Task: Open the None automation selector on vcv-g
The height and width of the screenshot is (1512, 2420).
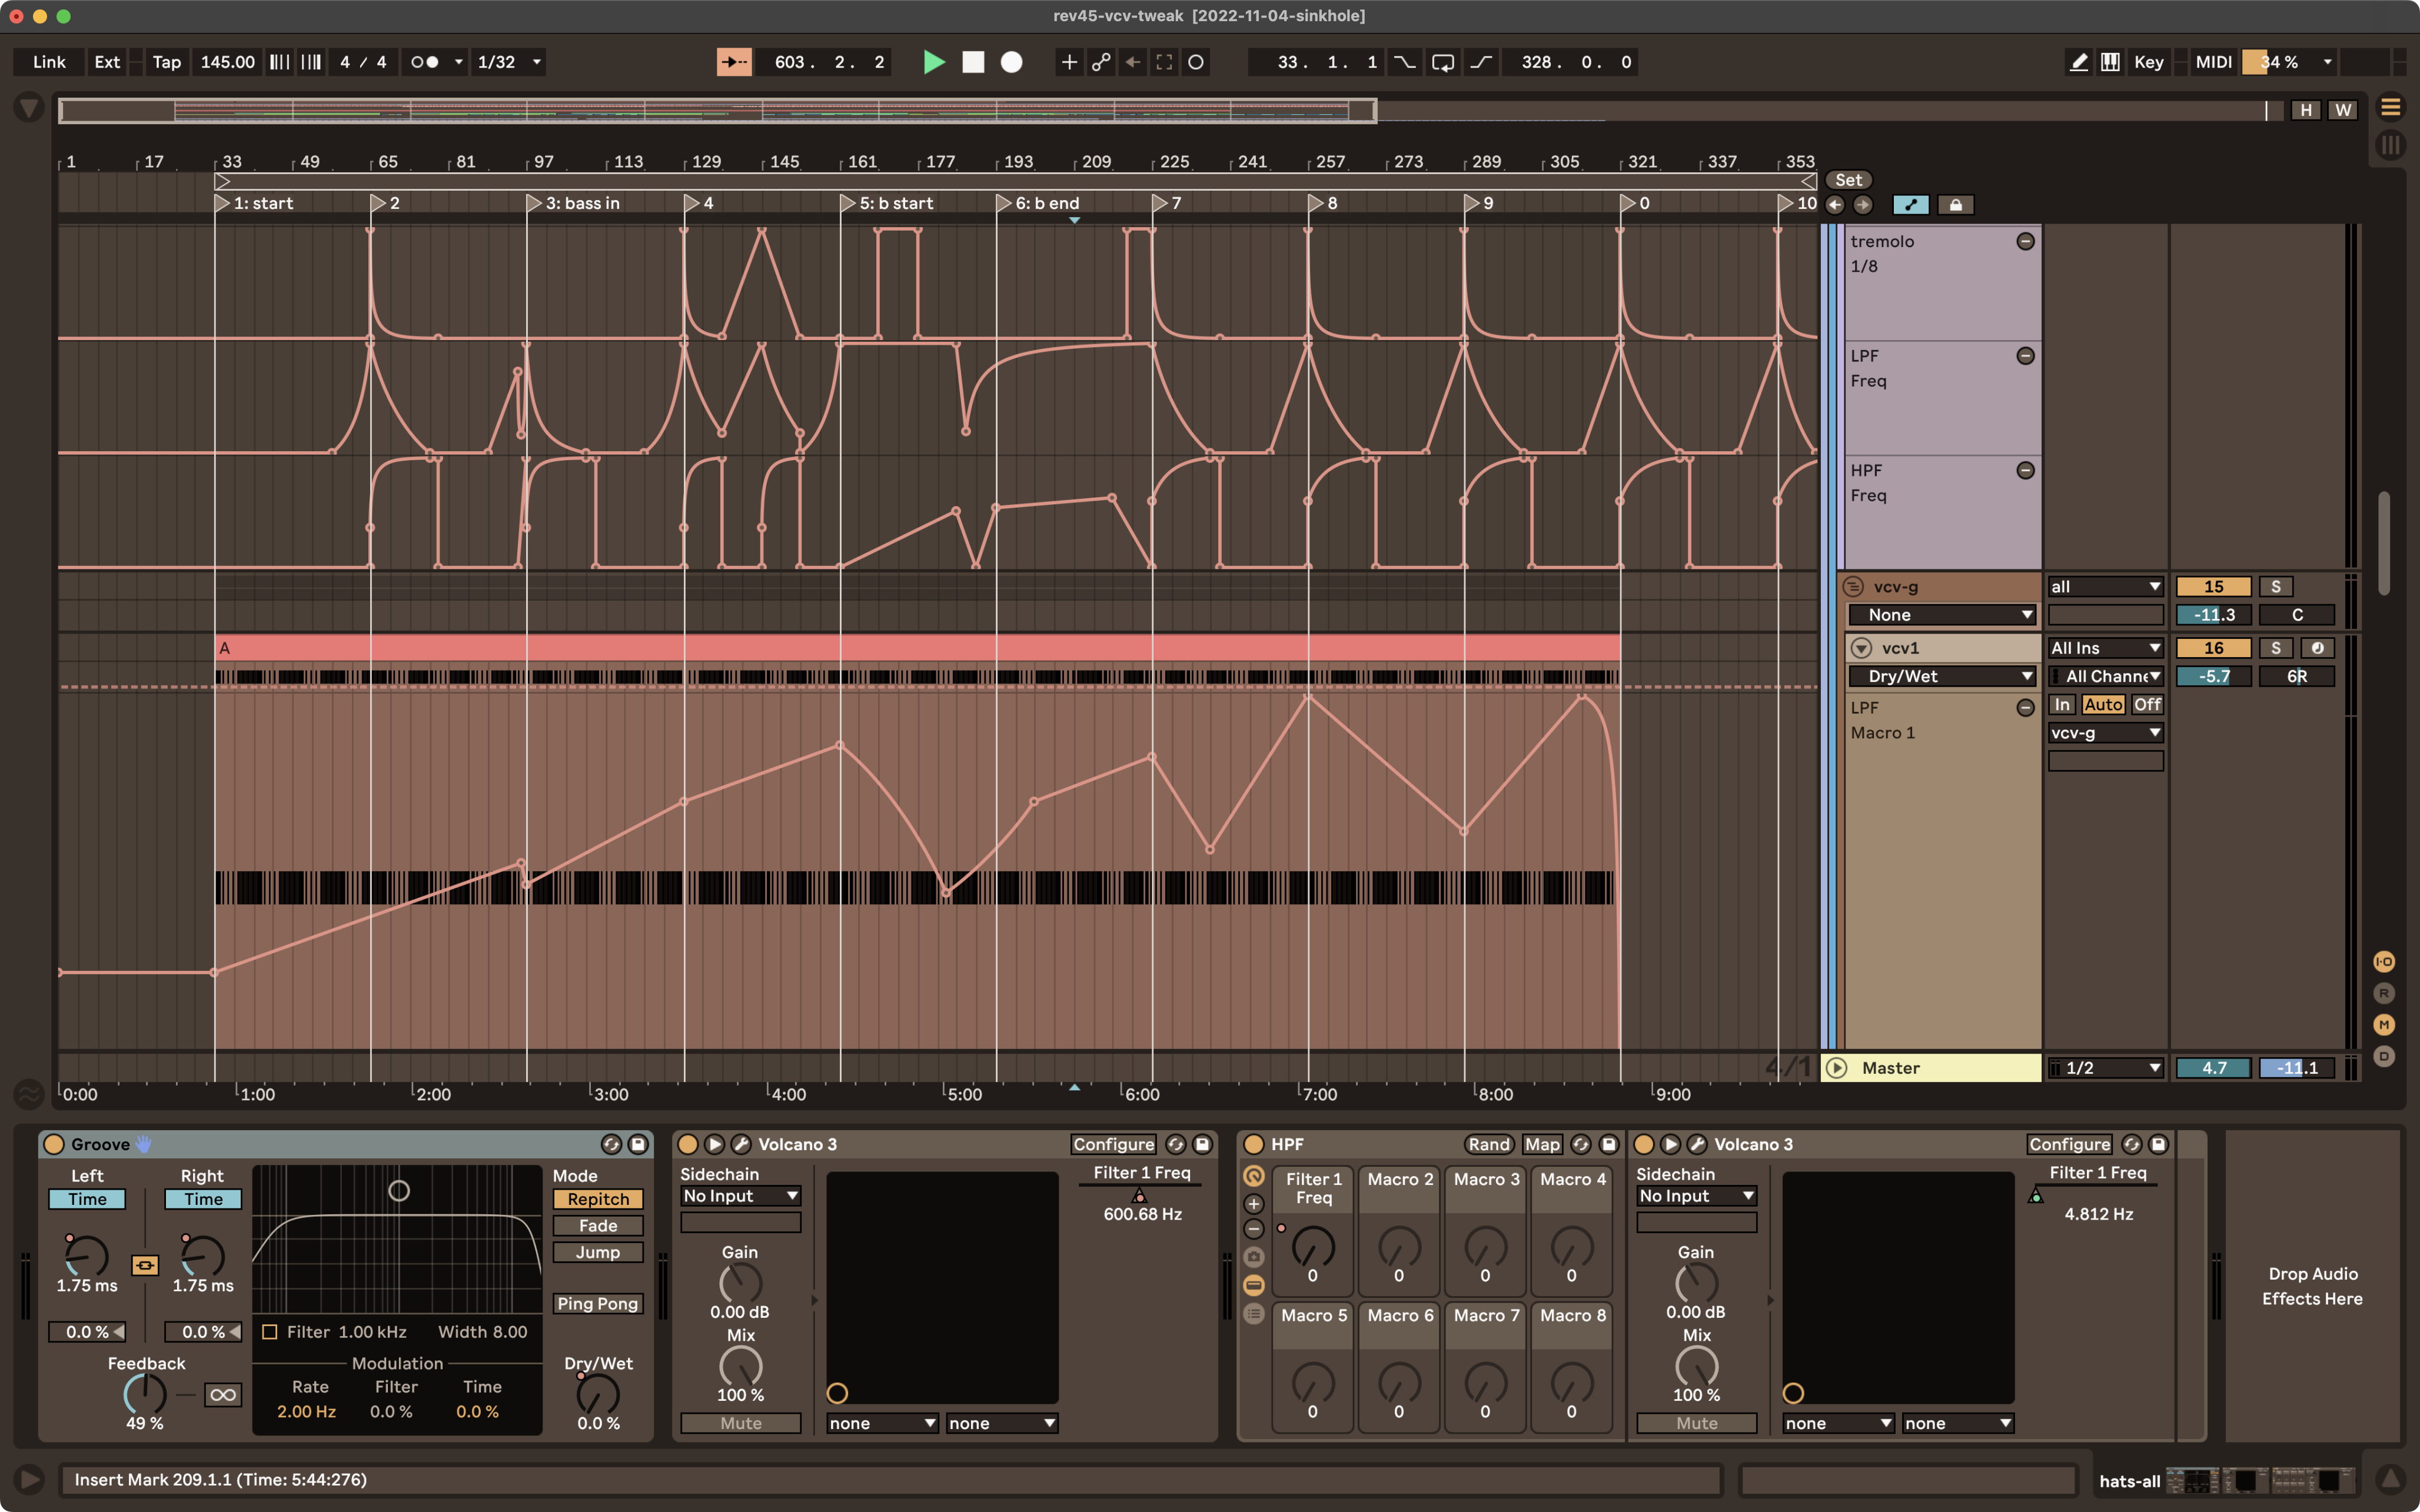Action: pyautogui.click(x=1940, y=614)
